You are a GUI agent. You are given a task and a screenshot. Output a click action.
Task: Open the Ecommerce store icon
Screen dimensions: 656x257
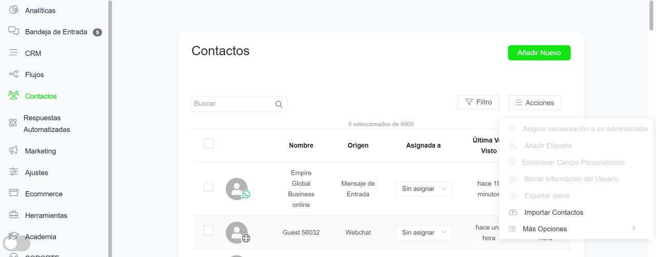pyautogui.click(x=14, y=194)
